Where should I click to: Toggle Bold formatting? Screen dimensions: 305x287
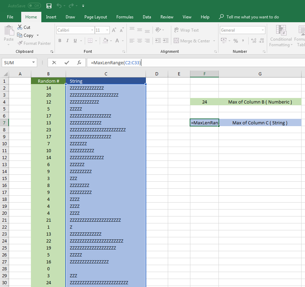[x=60, y=41]
